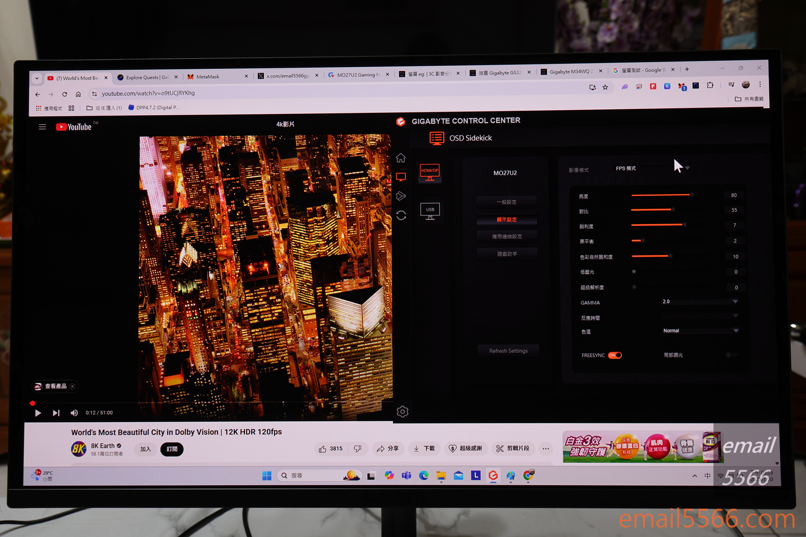The image size is (806, 537).
Task: Click the 剪輯片段 clip button
Action: click(x=513, y=448)
